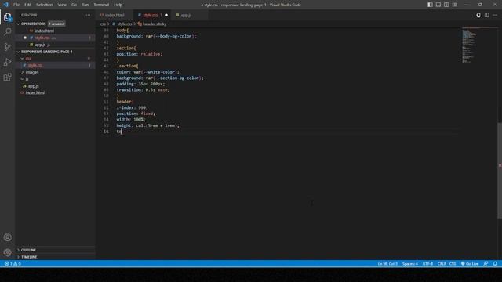Click line number 48 in the gutter
The width and height of the screenshot is (502, 282).
coord(106,84)
